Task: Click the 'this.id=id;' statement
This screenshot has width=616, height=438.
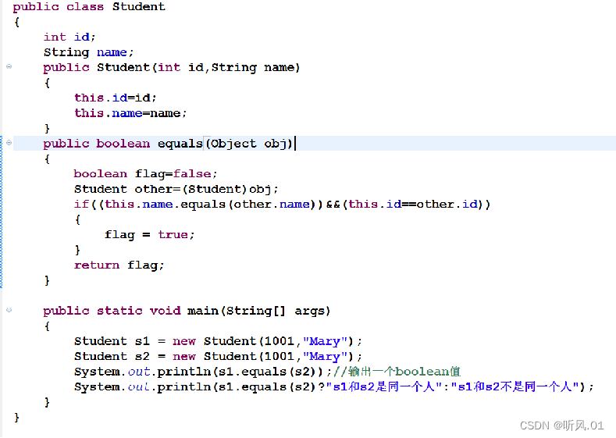Action: (x=115, y=98)
